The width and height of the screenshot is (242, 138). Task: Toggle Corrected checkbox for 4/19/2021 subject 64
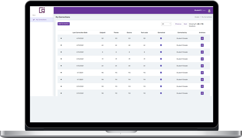161,45
